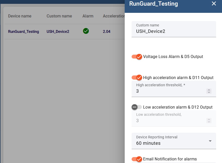Click the Acceleration column header

(x=114, y=16)
